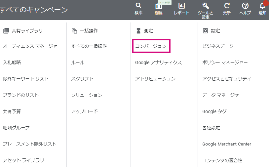Select the コンバージョン menu item
The image size is (269, 167).
click(x=151, y=46)
